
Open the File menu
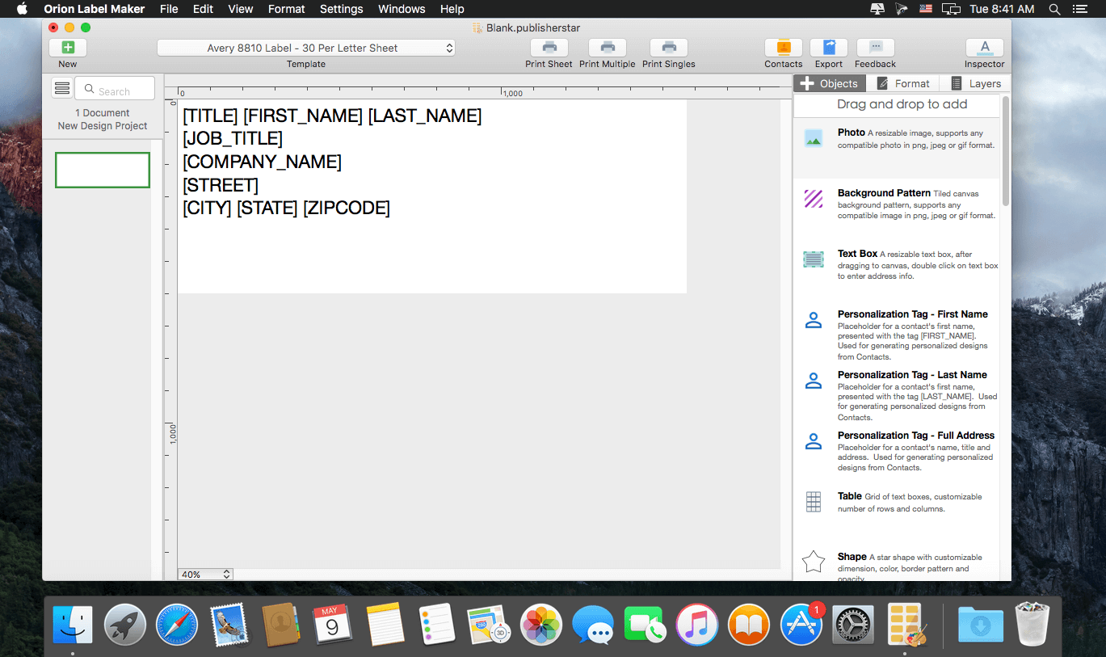click(x=169, y=9)
